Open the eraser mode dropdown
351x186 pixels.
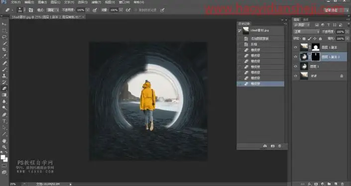(x=53, y=10)
